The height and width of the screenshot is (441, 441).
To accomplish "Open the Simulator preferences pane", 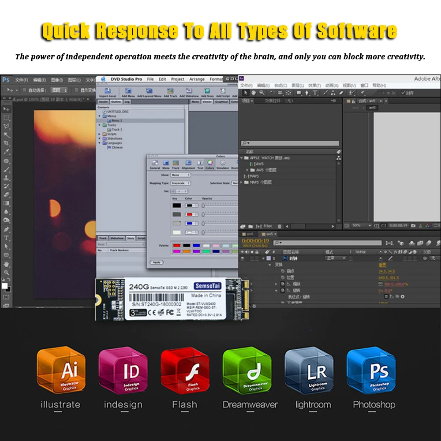I will [x=223, y=164].
